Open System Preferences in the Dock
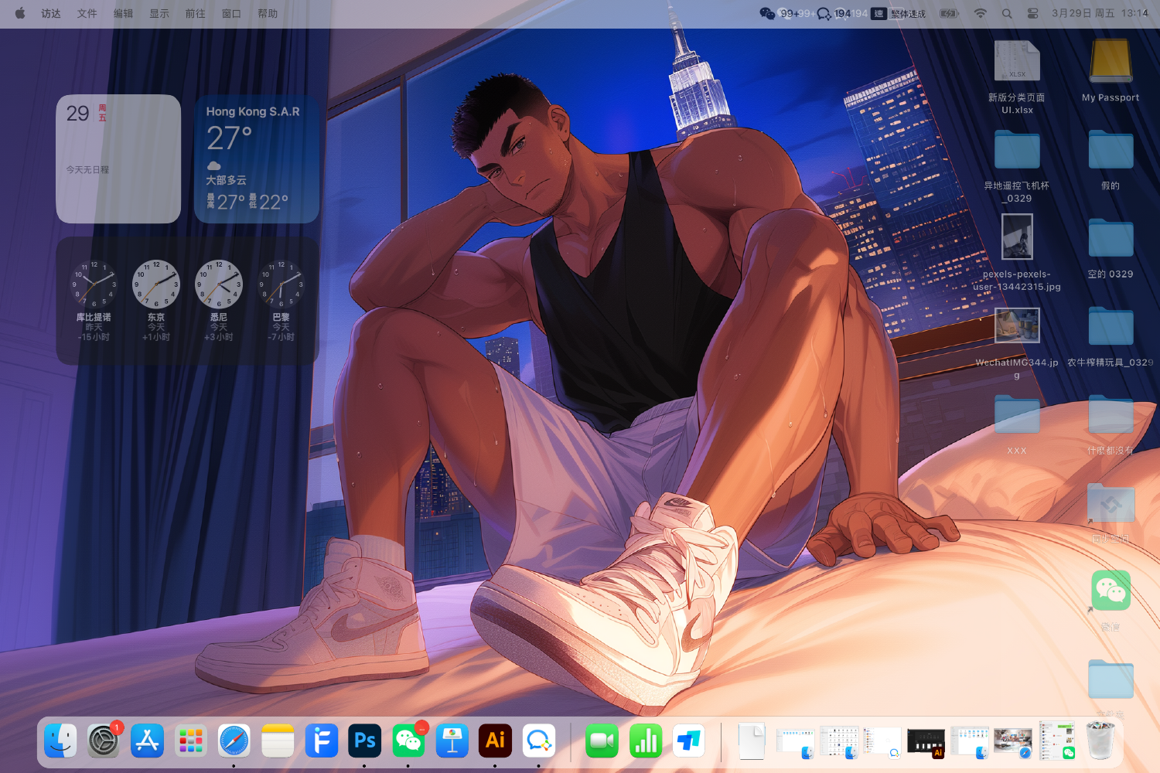The height and width of the screenshot is (773, 1160). (x=104, y=741)
